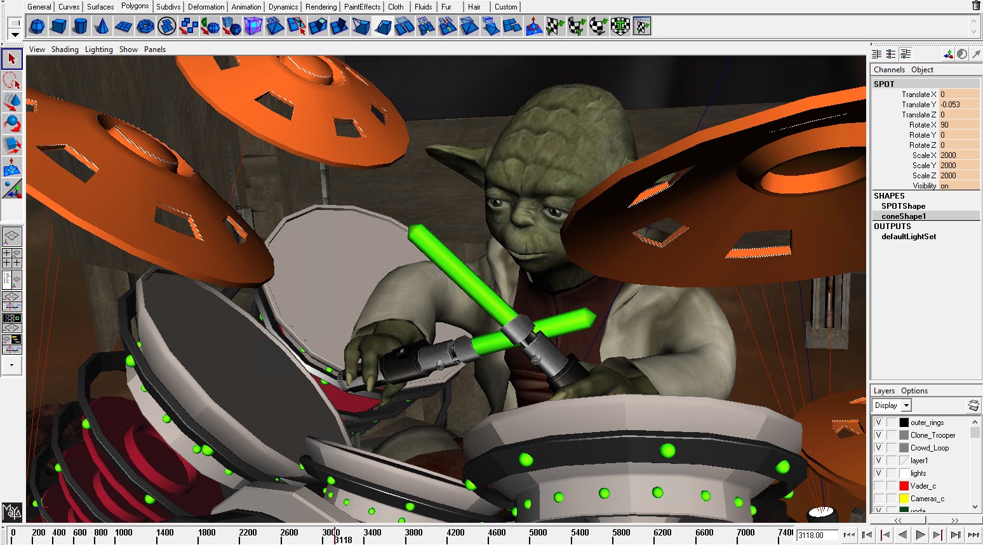Toggle visibility of lights layer
Viewport: 983px width, 545px height.
[879, 473]
